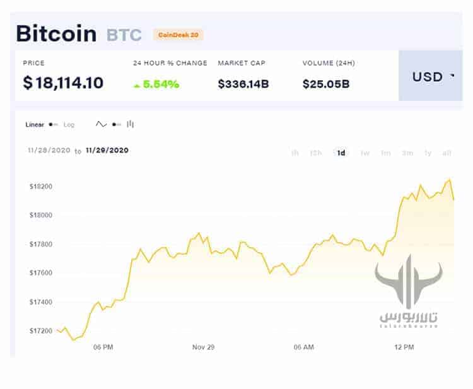Click the start date 11/28/2020

tap(48, 151)
